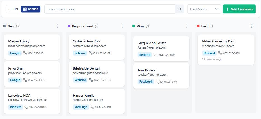Click email office@brightside.example

[x=90, y=73]
